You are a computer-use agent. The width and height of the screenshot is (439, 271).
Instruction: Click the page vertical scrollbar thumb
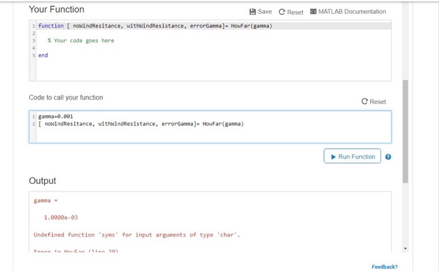click(x=405, y=131)
